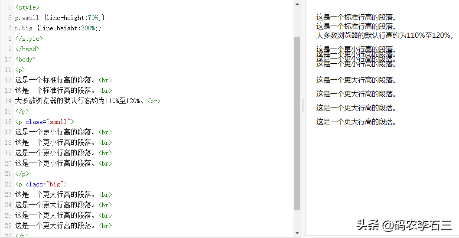This screenshot has width=459, height=238.
Task: Click the vertical scrollbar thumb in code editor
Action: (x=297, y=124)
